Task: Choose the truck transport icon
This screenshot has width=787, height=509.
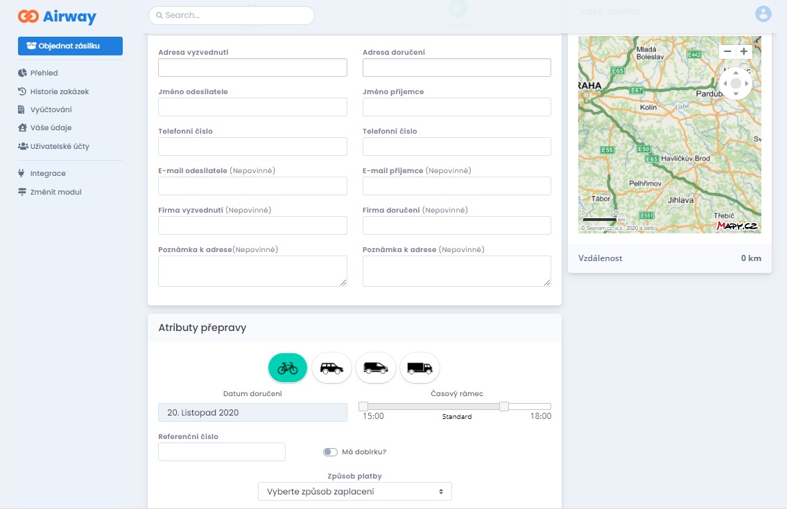Action: [420, 368]
